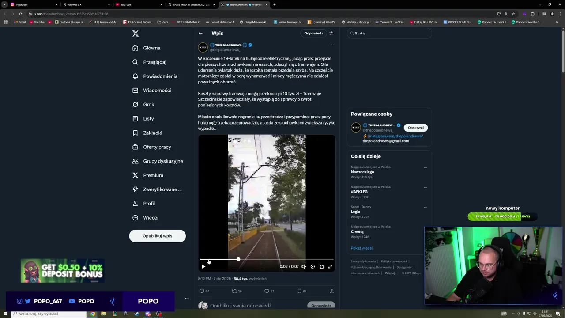
Task: Open the browser extensions icon
Action: [x=532, y=14]
